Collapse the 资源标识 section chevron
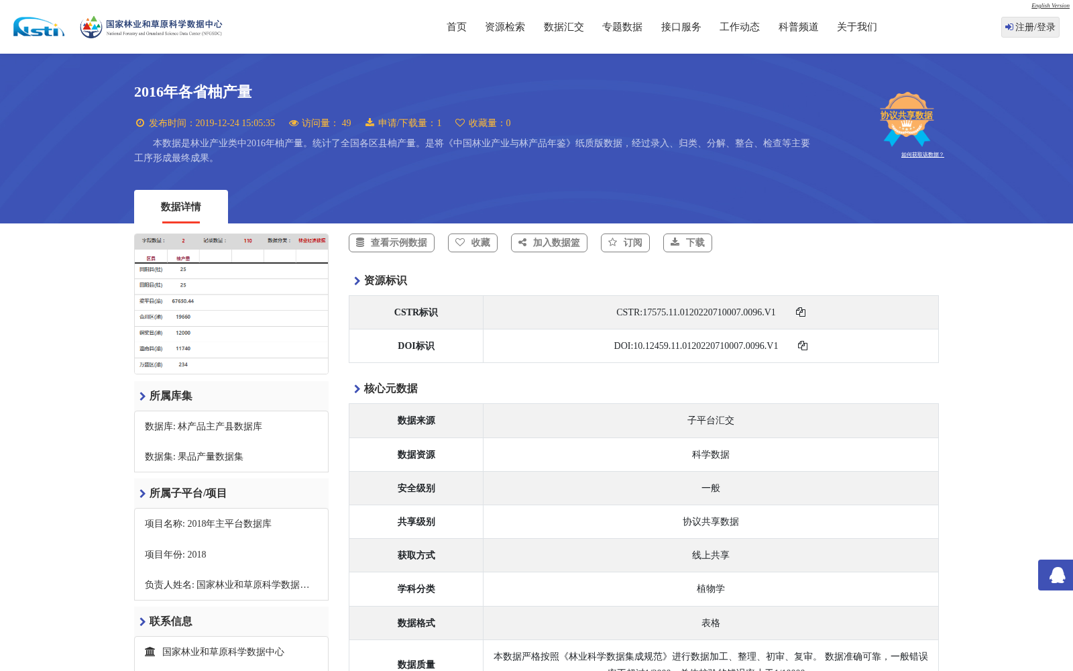Viewport: 1073px width, 671px height. click(x=357, y=281)
